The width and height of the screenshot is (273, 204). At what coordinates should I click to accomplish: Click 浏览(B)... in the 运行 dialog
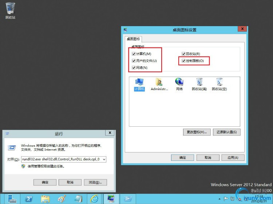(x=95, y=182)
